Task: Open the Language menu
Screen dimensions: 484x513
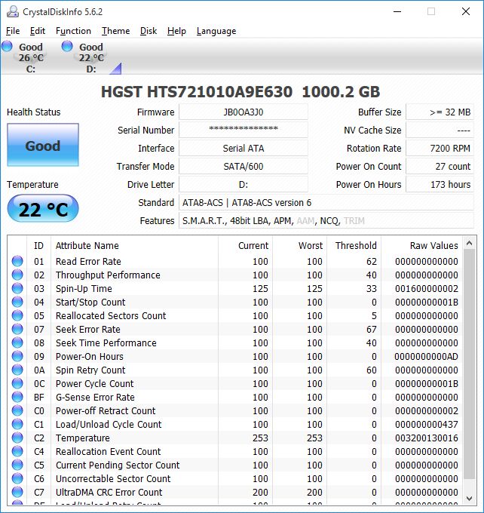Action: (216, 31)
